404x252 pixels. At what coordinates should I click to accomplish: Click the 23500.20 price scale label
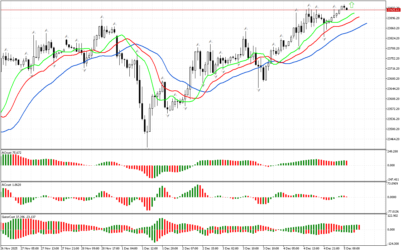click(393, 129)
